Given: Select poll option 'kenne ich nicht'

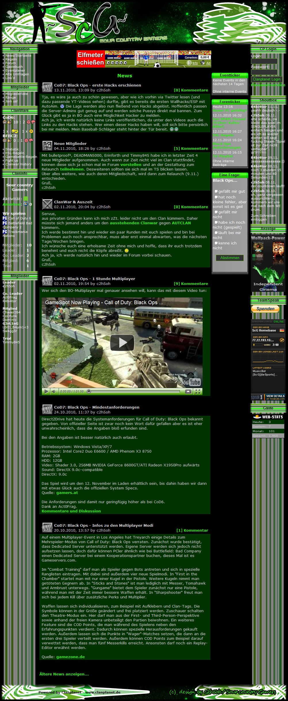Looking at the screenshot, I should click(216, 243).
